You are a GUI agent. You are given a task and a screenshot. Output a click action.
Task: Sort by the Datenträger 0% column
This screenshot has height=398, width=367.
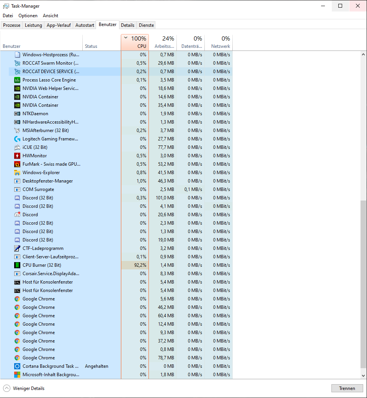(x=191, y=42)
